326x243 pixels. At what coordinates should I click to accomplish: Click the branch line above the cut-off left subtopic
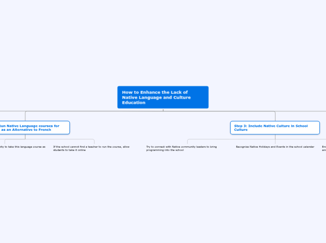(x=5, y=142)
